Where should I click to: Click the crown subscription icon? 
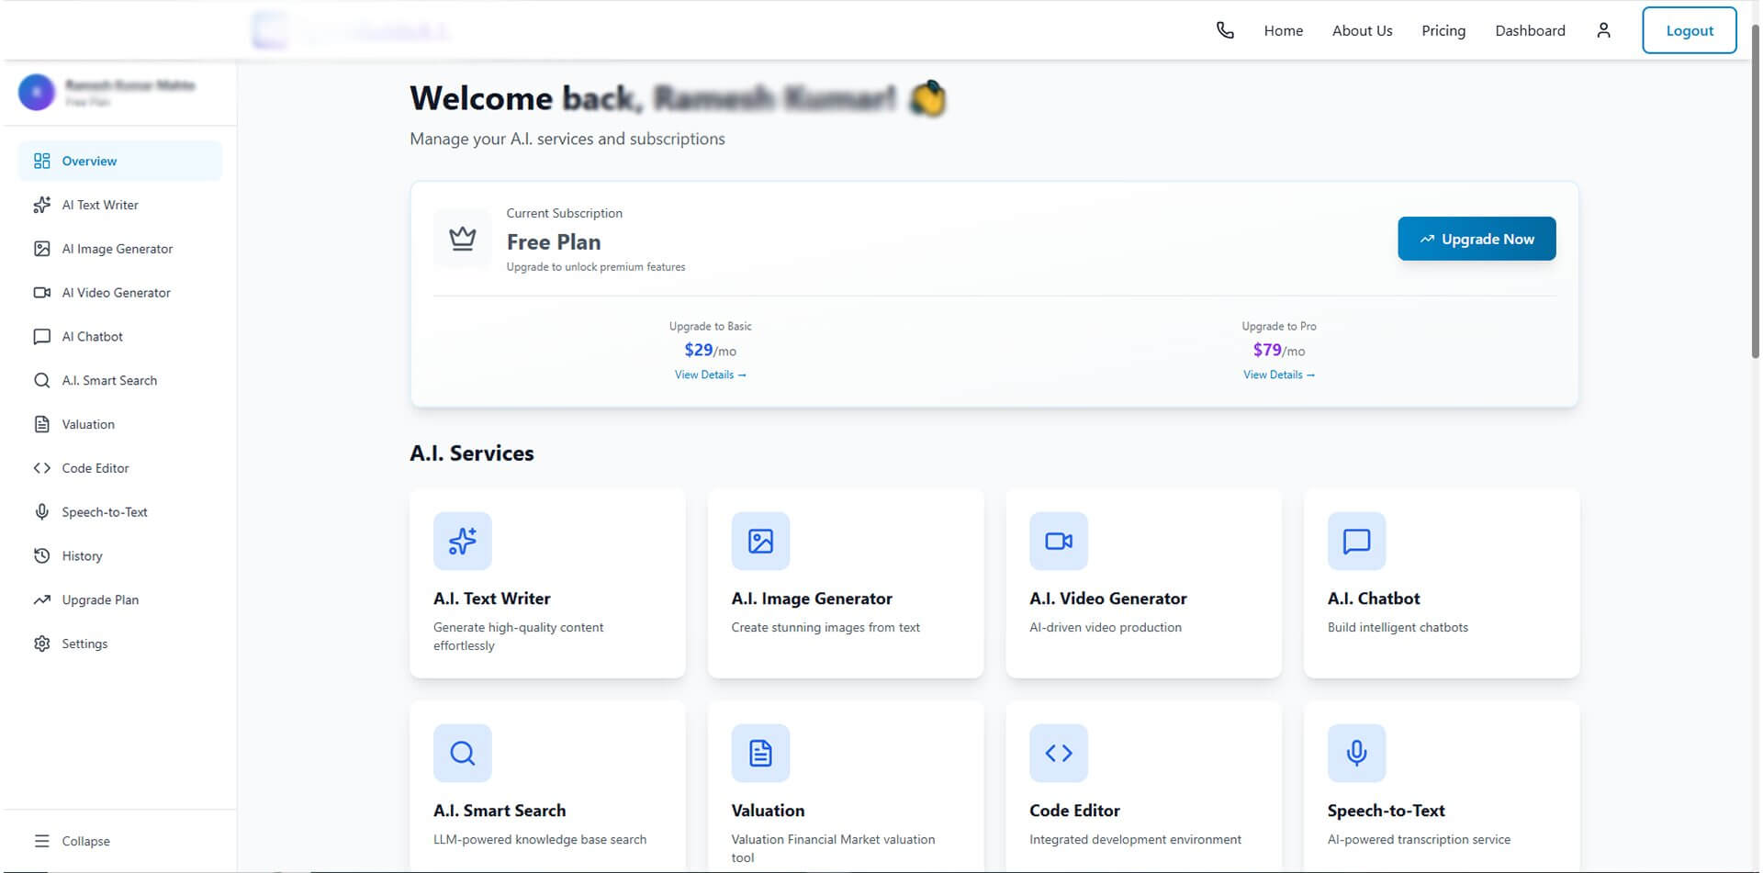[463, 239]
